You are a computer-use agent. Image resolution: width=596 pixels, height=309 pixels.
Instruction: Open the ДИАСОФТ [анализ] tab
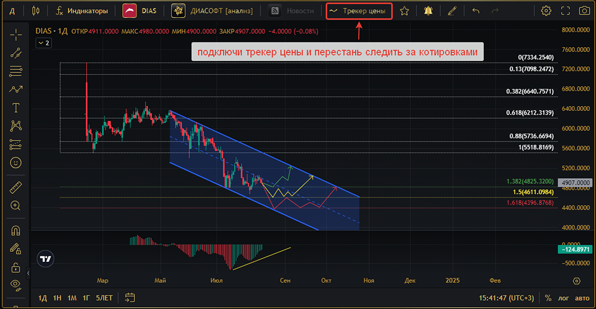pyautogui.click(x=213, y=11)
